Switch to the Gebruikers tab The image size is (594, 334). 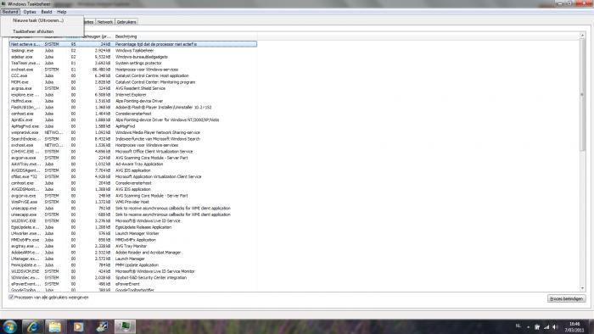(126, 22)
